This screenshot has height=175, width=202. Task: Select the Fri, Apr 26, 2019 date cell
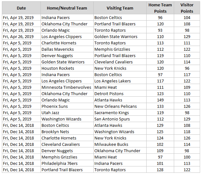(18, 37)
